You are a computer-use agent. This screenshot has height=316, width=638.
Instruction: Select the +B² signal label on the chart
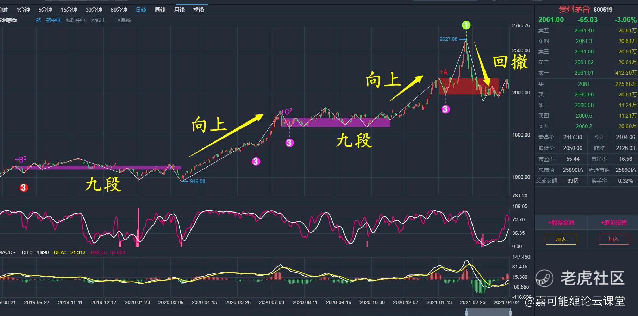point(21,159)
